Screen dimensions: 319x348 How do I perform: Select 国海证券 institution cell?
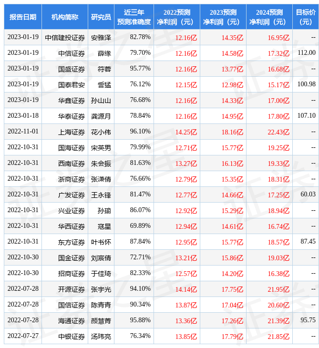point(65,148)
